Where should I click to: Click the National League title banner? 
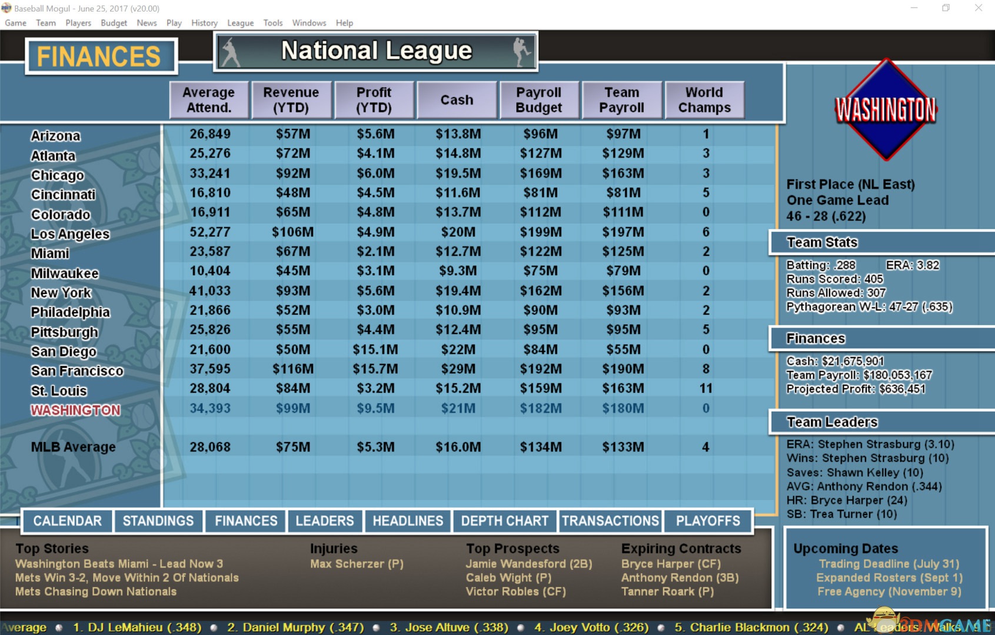(376, 51)
